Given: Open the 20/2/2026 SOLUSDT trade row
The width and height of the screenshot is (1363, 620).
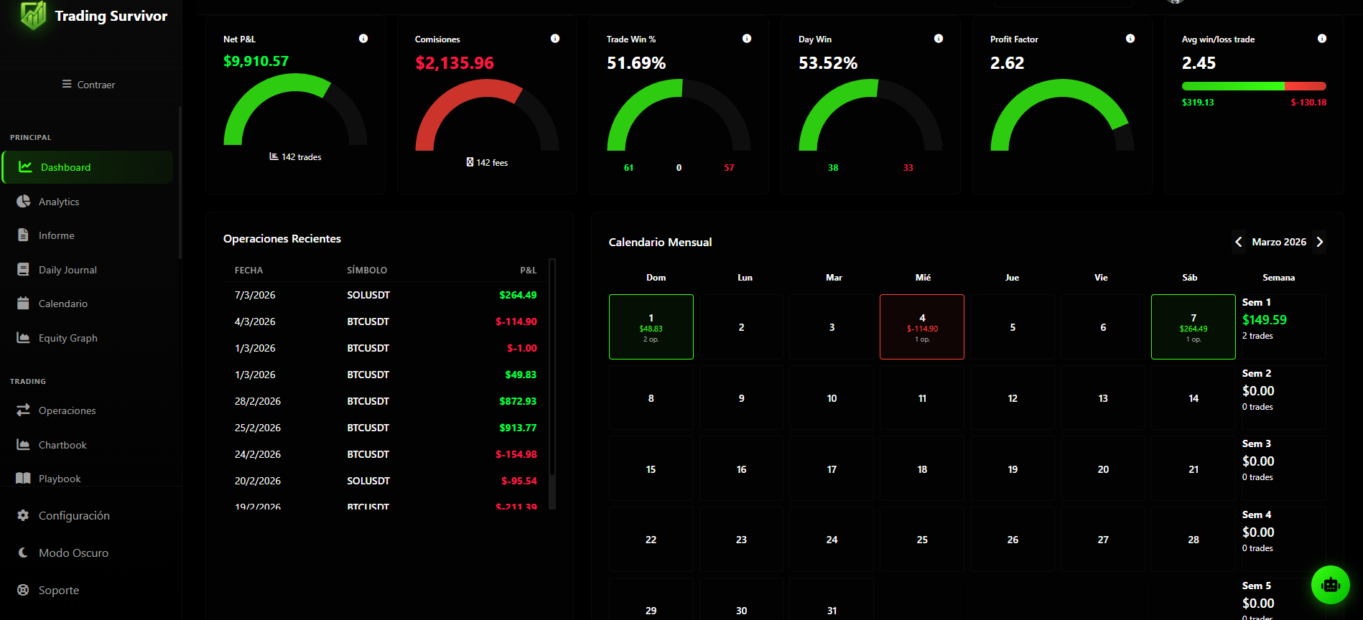Looking at the screenshot, I should click(386, 481).
